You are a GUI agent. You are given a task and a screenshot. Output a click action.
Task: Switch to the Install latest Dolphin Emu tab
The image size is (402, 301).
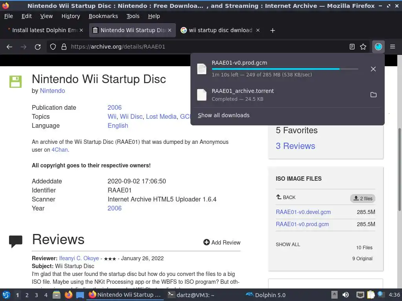click(x=45, y=30)
